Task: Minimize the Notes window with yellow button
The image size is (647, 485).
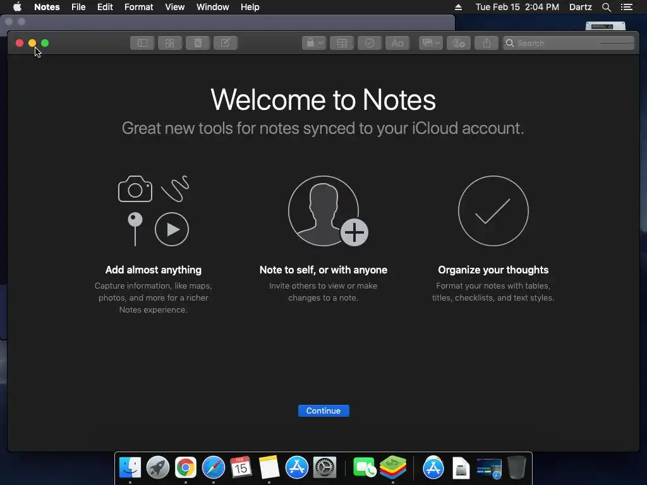Action: pos(32,43)
